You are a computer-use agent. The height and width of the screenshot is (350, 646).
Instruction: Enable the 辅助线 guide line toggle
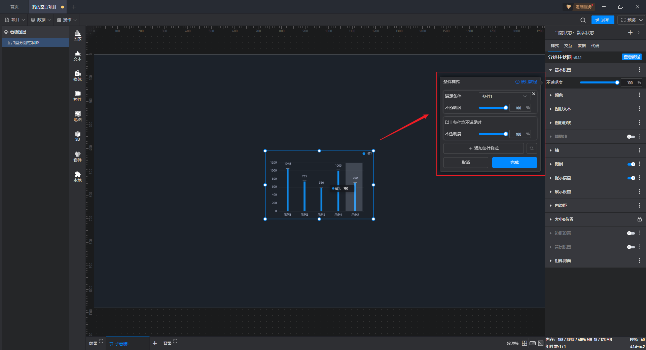click(x=631, y=137)
